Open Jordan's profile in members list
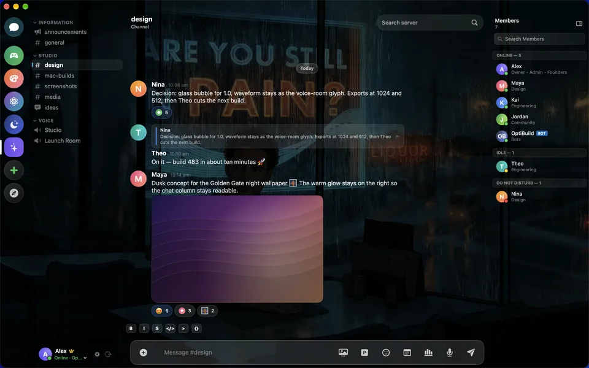Image resolution: width=589 pixels, height=368 pixels. pyautogui.click(x=539, y=120)
